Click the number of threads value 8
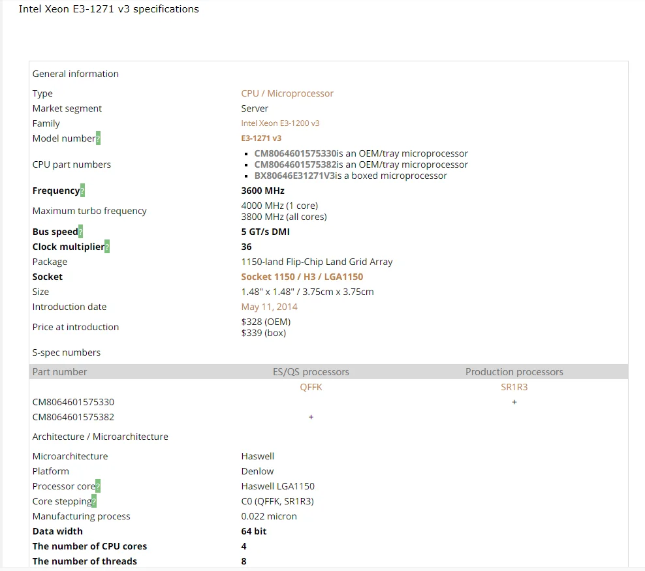The height and width of the screenshot is (571, 645). pyautogui.click(x=244, y=562)
